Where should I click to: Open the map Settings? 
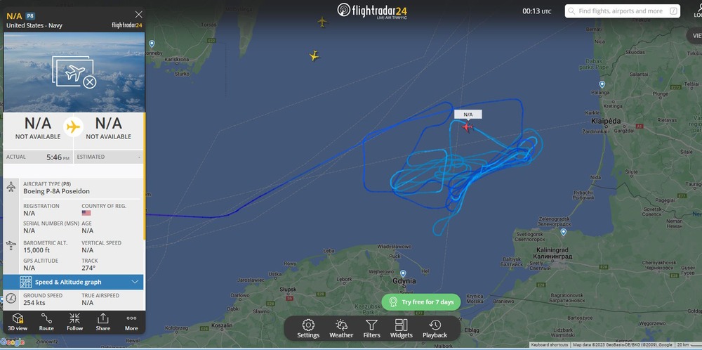308,328
